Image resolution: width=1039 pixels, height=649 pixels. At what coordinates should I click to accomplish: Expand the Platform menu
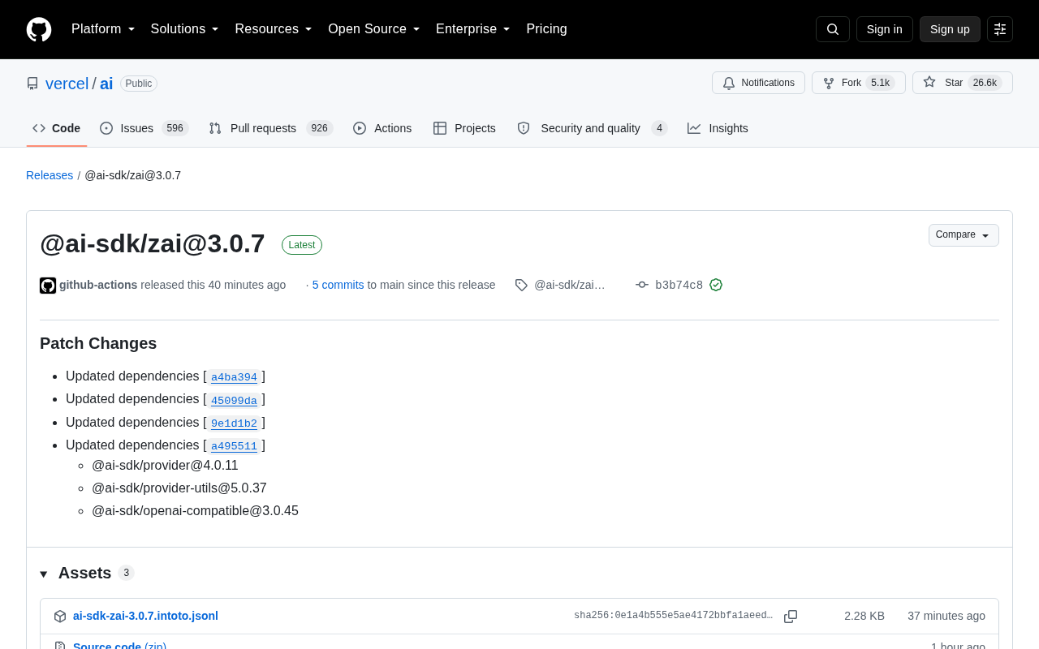coord(103,29)
